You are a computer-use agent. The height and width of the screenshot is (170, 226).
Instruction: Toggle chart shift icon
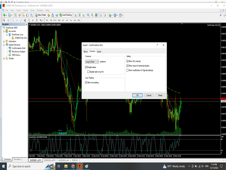pos(105,15)
